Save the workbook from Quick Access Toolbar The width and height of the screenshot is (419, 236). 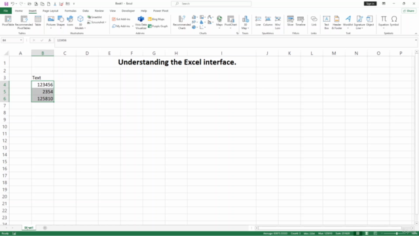[x=6, y=4]
